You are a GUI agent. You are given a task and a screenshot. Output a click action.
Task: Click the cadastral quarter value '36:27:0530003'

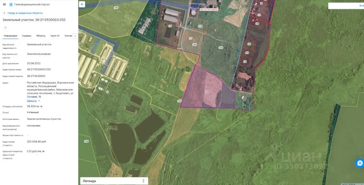pyautogui.click(x=36, y=76)
